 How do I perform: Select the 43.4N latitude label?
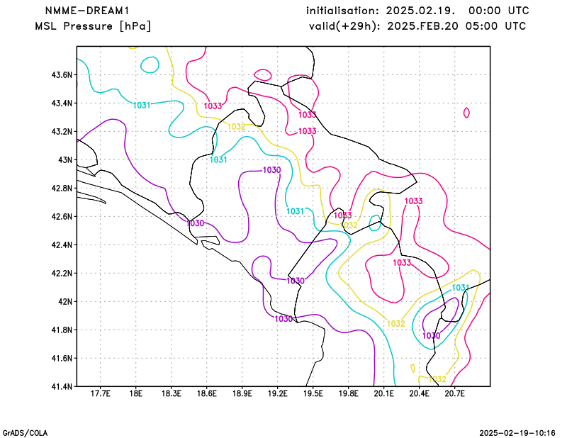click(x=62, y=103)
